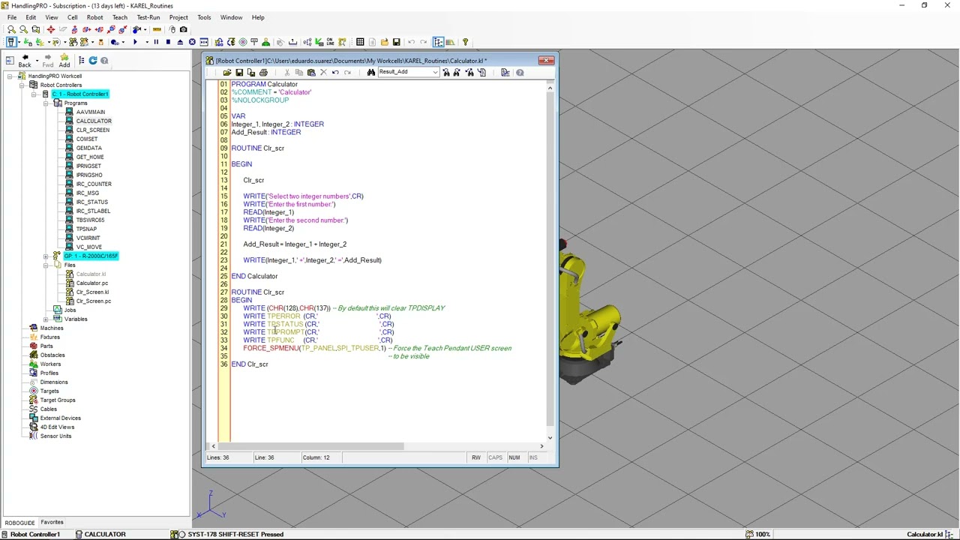Click the editor paste clipboard icon
This screenshot has width=960, height=540.
pyautogui.click(x=311, y=73)
